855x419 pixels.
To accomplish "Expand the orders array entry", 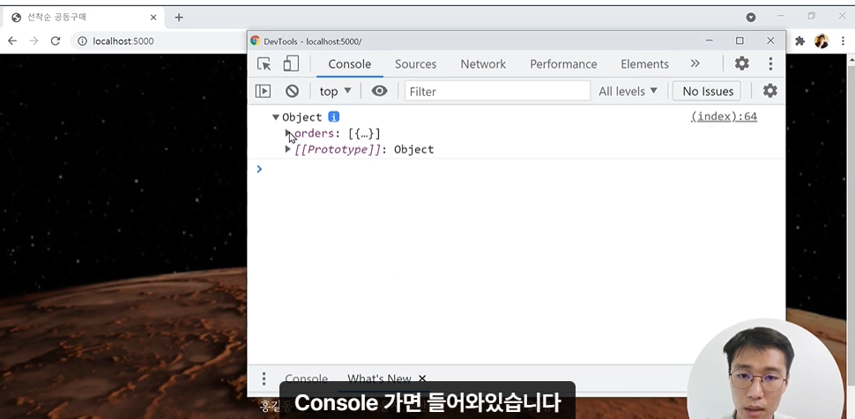I will click(x=288, y=133).
